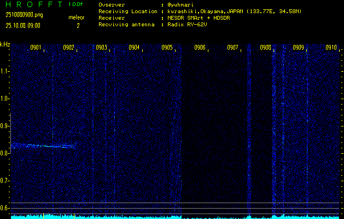The height and width of the screenshot is (219, 344).
Task: Click the bright meteor echo trace
Action: 44,146
